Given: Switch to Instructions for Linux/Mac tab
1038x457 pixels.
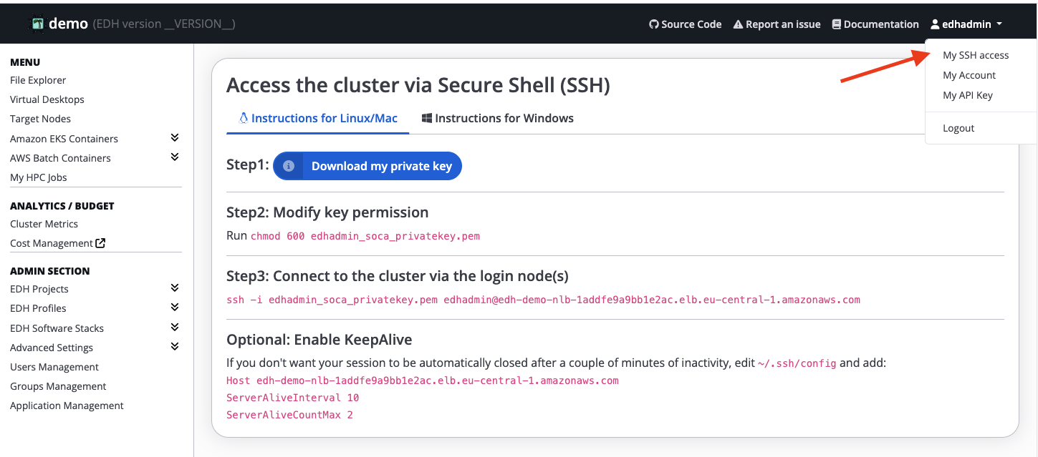Looking at the screenshot, I should [x=318, y=118].
